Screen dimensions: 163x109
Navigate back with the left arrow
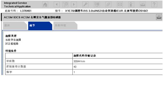57,4
